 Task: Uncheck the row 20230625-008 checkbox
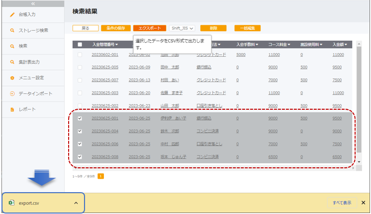tap(80, 156)
